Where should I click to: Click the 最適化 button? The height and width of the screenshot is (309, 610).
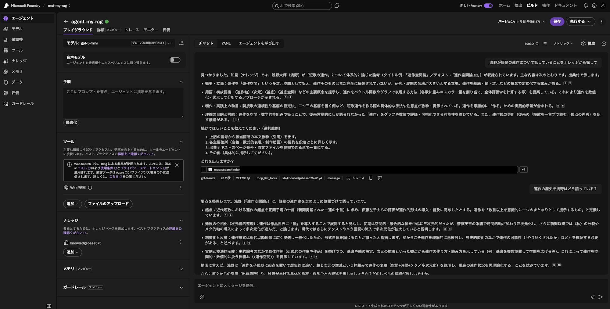coord(71,123)
